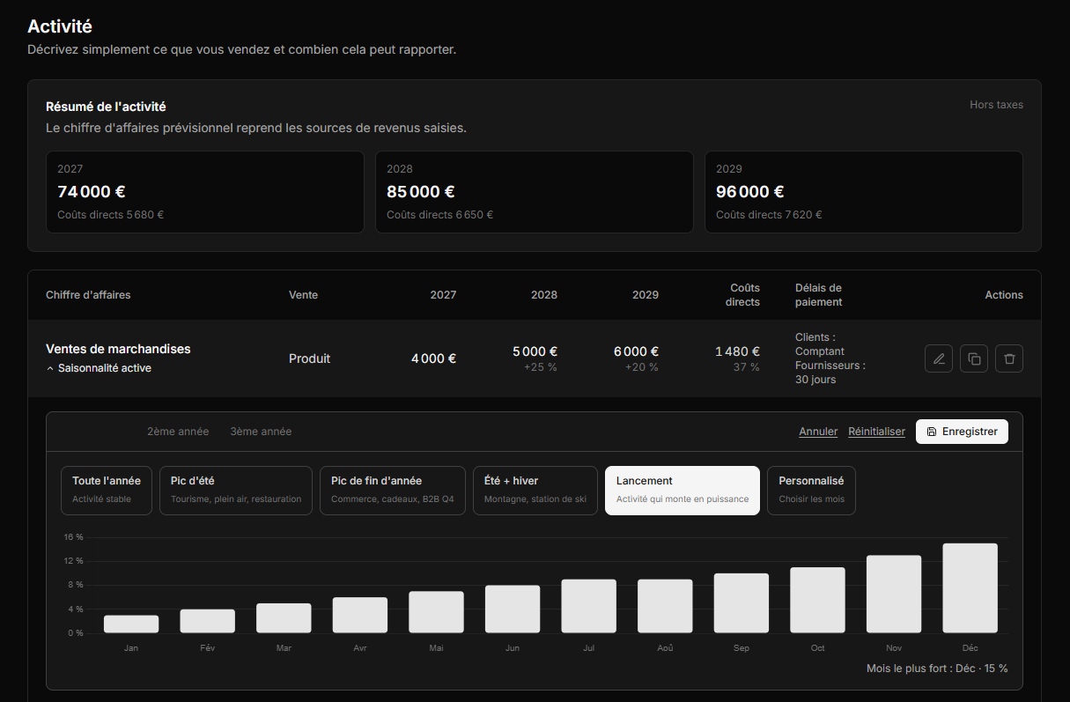Open the 2029 summary card showing 96 000 €
The image size is (1070, 702).
coord(864,192)
